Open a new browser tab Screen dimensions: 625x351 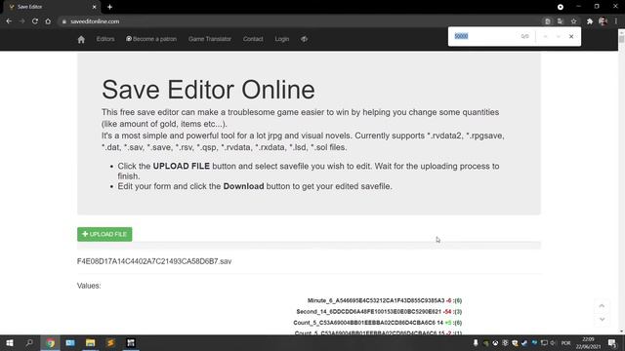coord(109,7)
